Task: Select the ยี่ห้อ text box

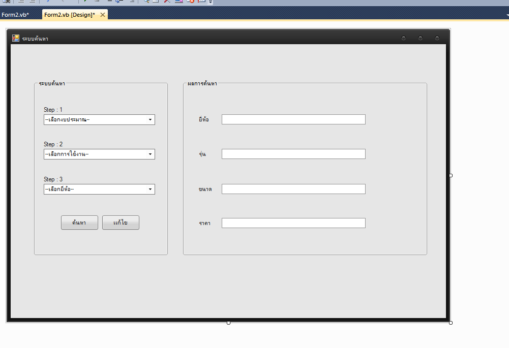Action: point(293,119)
